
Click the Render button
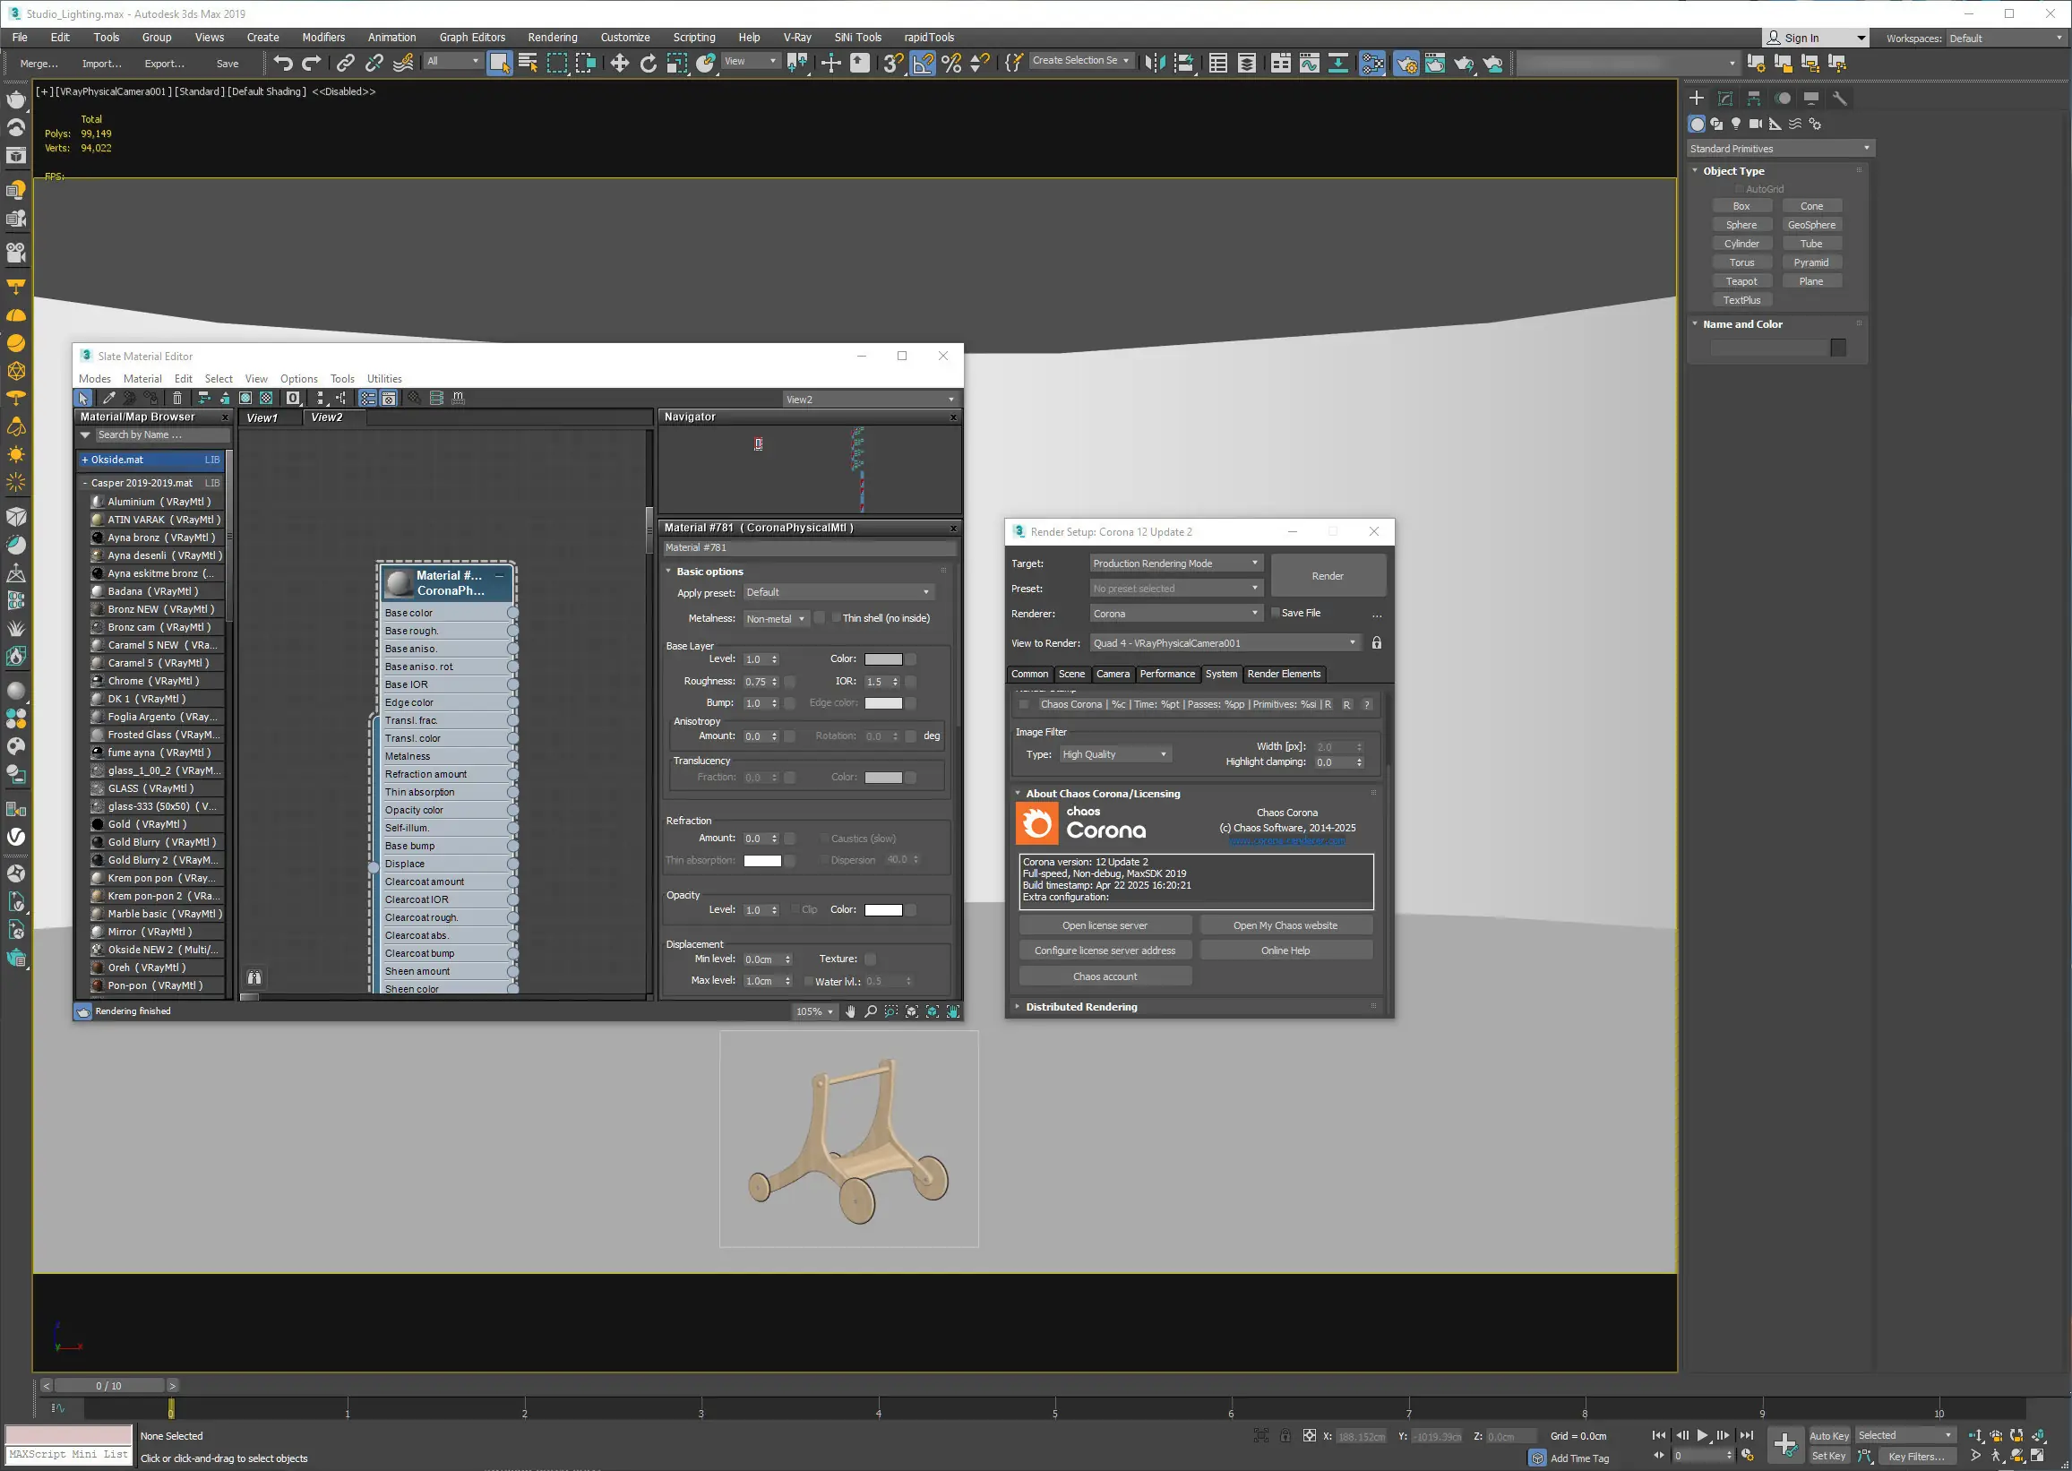point(1327,576)
